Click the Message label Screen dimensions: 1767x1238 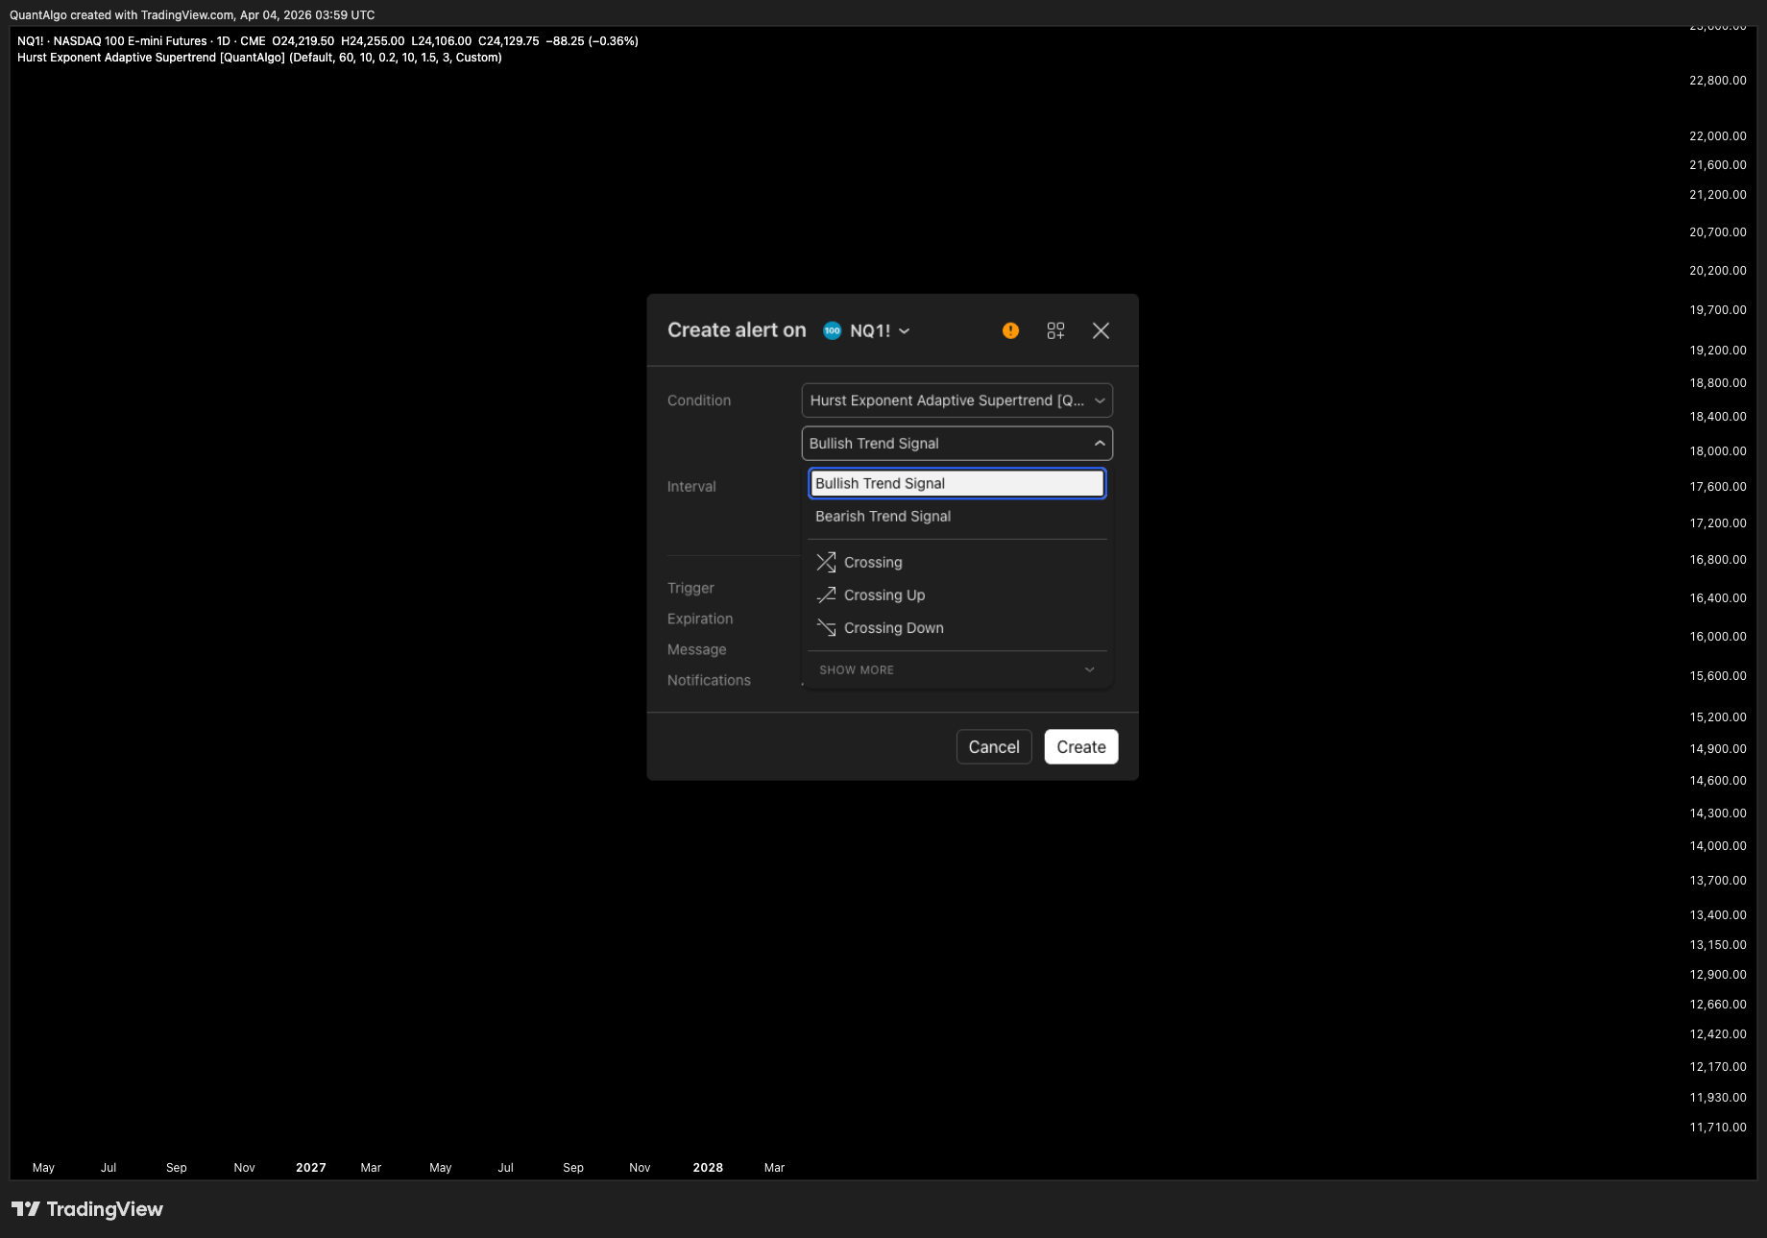click(x=696, y=649)
